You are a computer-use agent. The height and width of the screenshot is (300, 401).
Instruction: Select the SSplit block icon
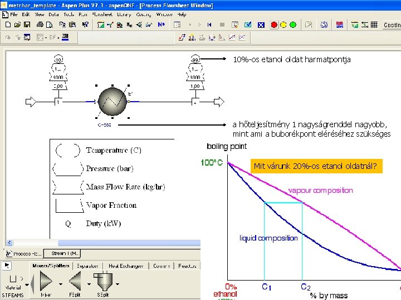click(103, 282)
